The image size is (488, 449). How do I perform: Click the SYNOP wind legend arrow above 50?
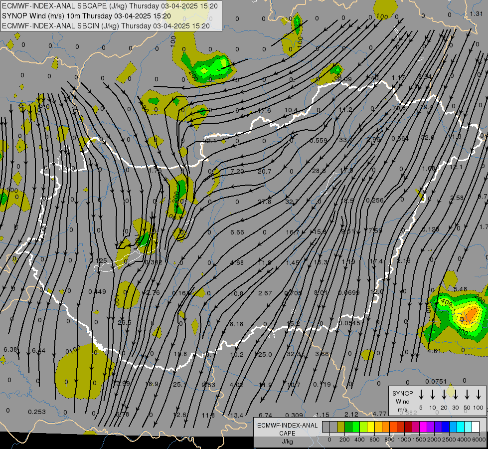(x=467, y=395)
